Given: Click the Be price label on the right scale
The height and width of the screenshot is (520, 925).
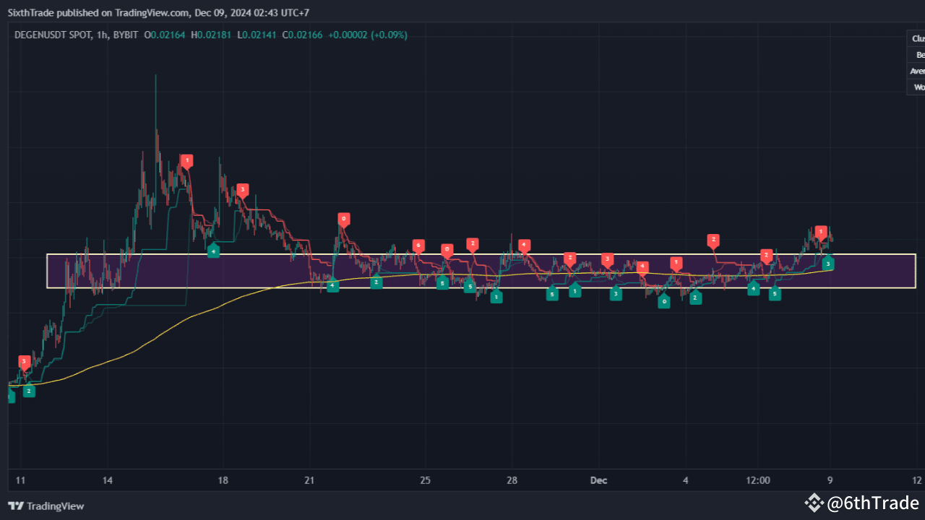Looking at the screenshot, I should [x=918, y=54].
